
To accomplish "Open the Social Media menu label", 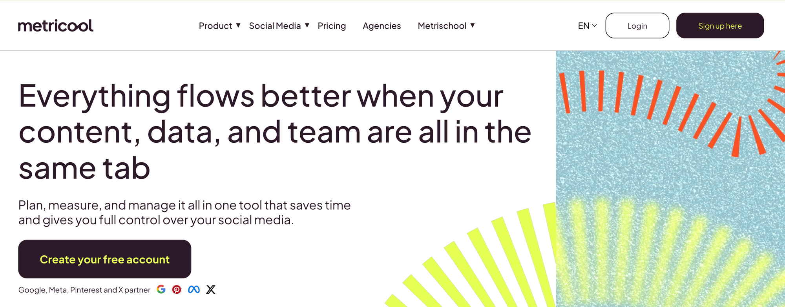I will pos(275,26).
